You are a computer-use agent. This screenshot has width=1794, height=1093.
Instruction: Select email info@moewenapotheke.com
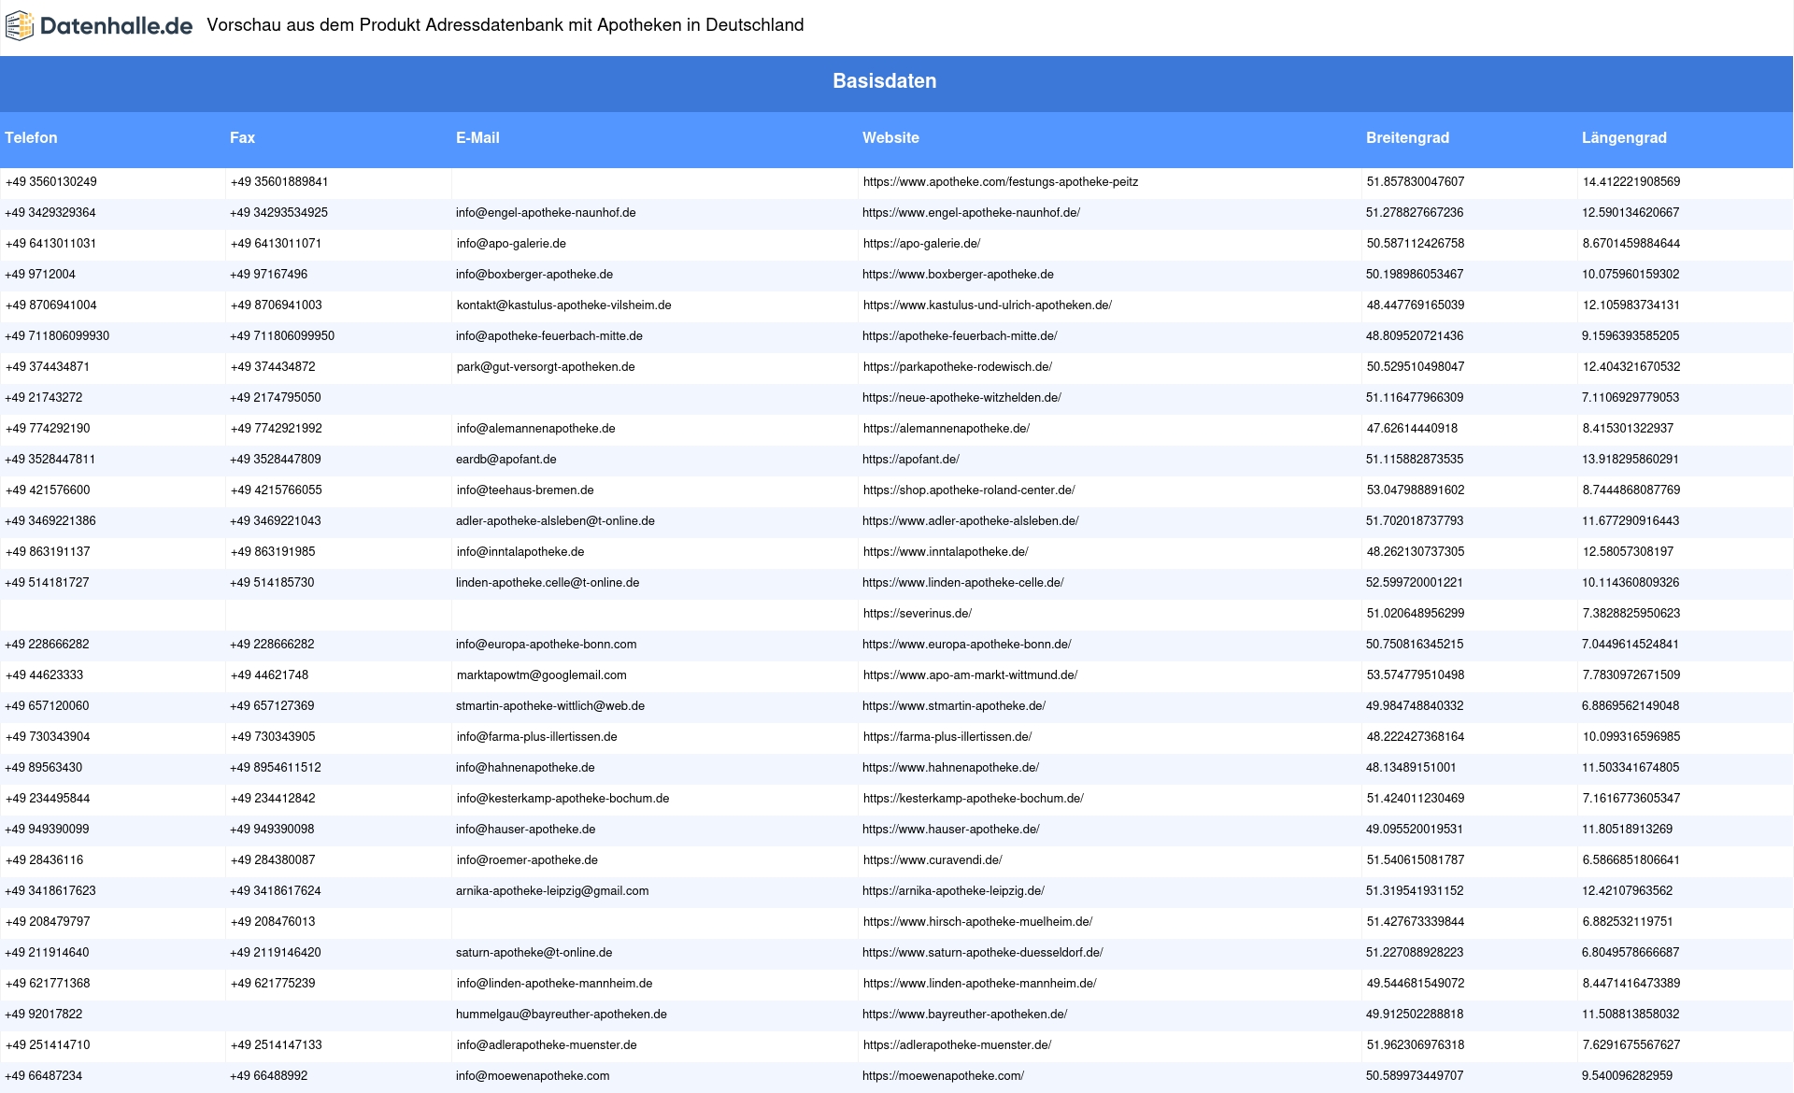(533, 1076)
